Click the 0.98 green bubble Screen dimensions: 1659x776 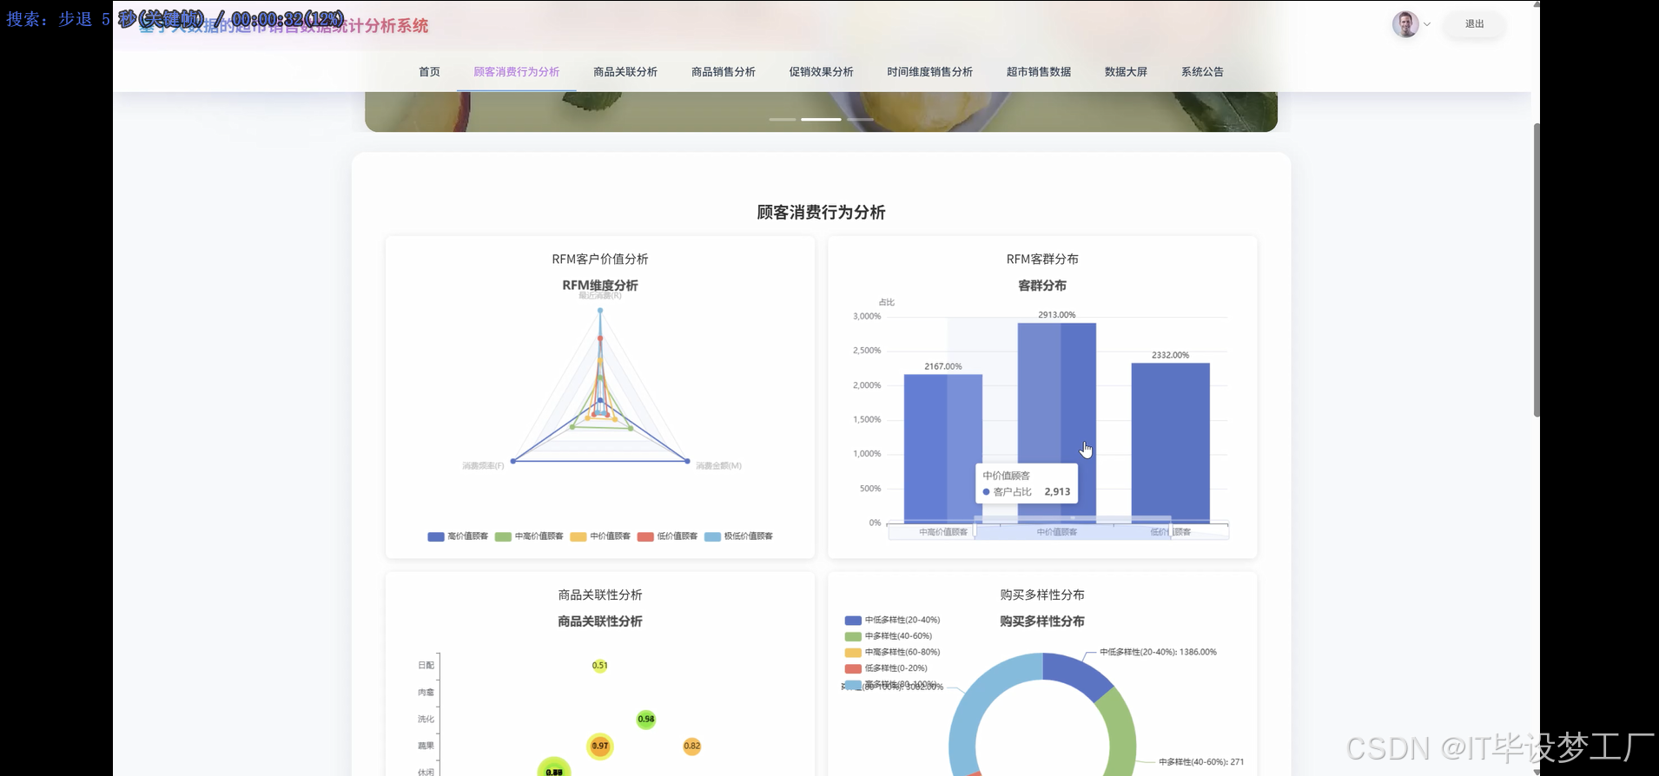(646, 719)
